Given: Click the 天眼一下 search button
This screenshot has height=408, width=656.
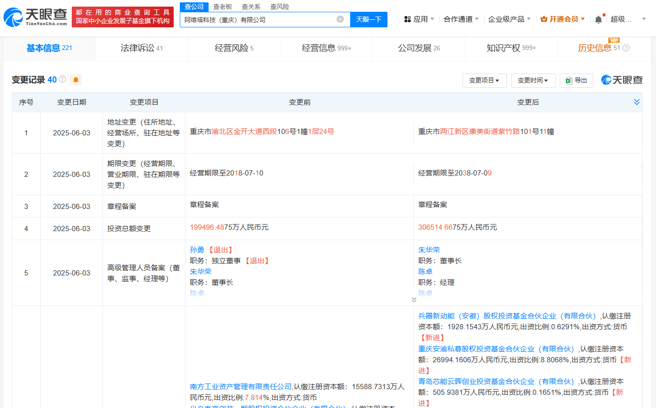Looking at the screenshot, I should point(368,19).
